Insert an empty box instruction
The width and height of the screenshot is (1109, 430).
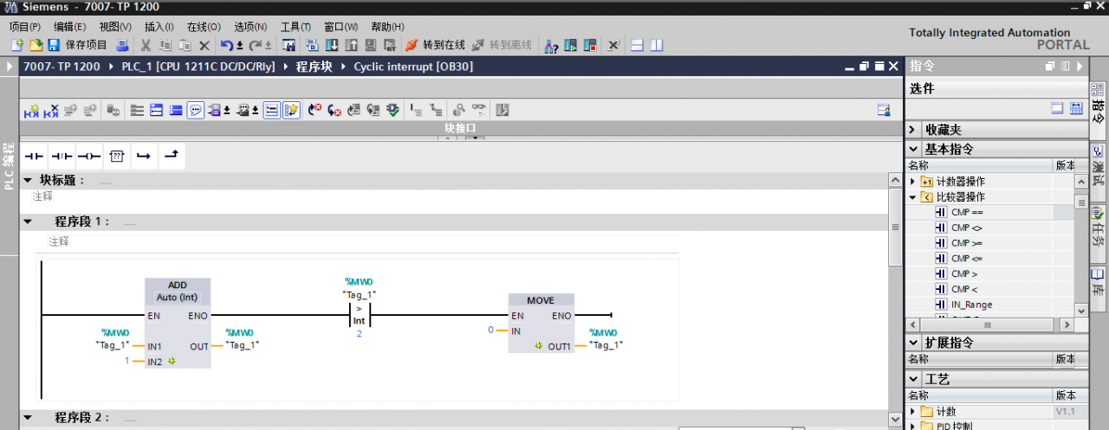pos(117,157)
